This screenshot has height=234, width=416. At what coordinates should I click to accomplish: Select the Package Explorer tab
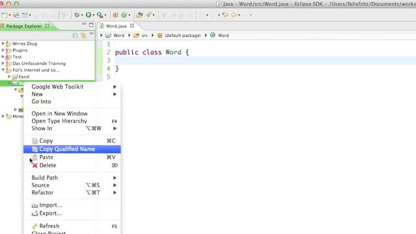click(24, 26)
